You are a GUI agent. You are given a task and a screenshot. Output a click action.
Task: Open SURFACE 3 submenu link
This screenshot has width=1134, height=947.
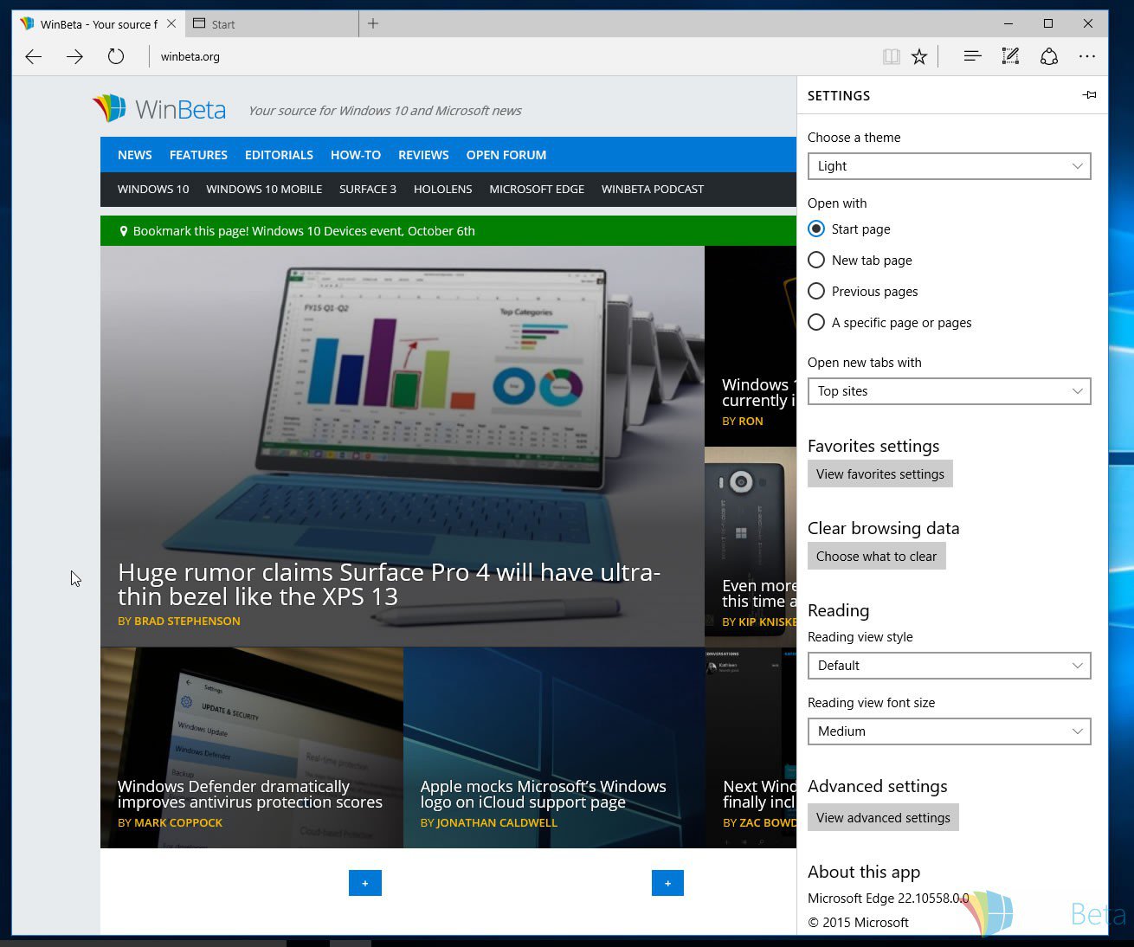pos(368,189)
